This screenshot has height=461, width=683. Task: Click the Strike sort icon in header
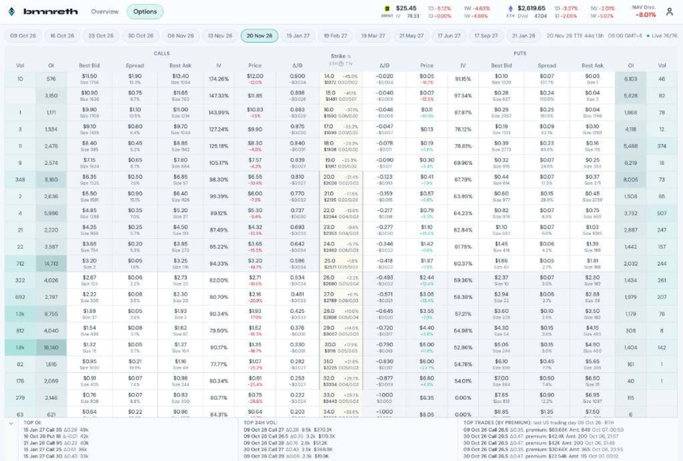349,56
